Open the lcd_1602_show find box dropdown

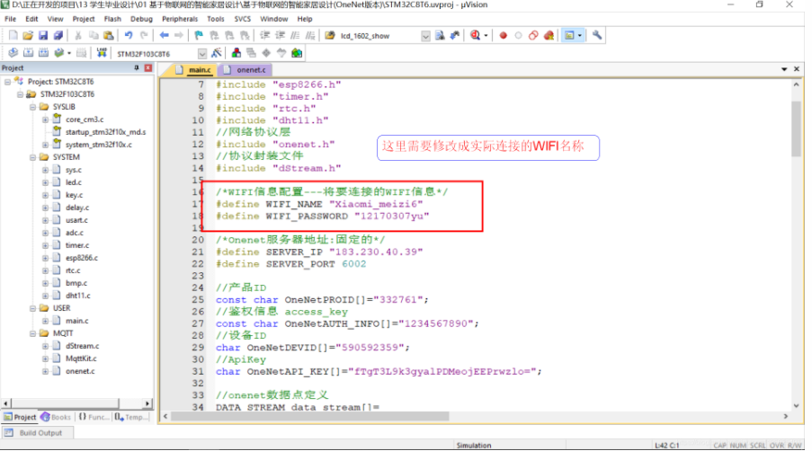pyautogui.click(x=425, y=36)
